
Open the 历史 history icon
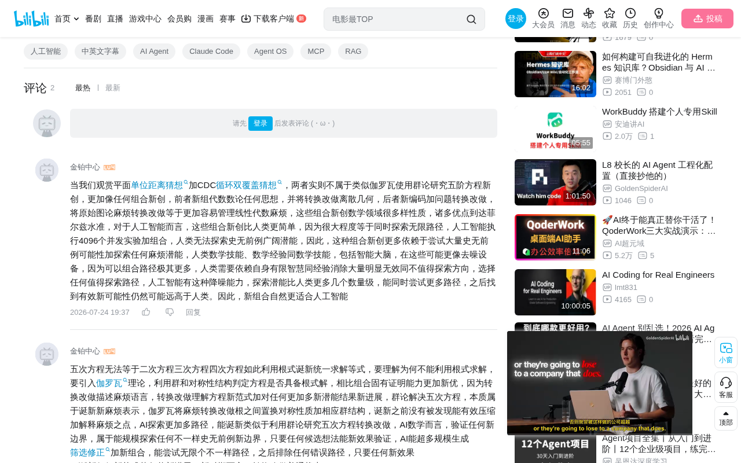(630, 13)
